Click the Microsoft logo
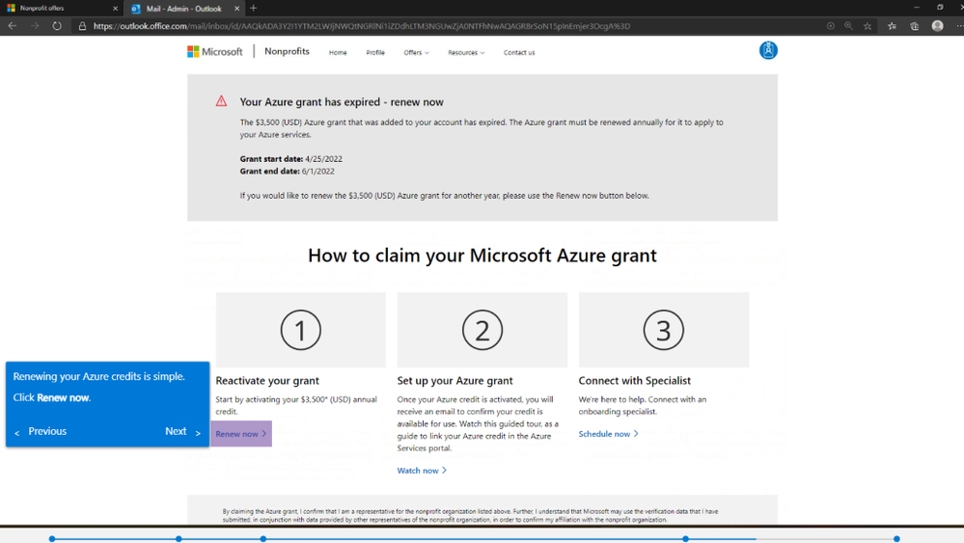 pyautogui.click(x=214, y=51)
